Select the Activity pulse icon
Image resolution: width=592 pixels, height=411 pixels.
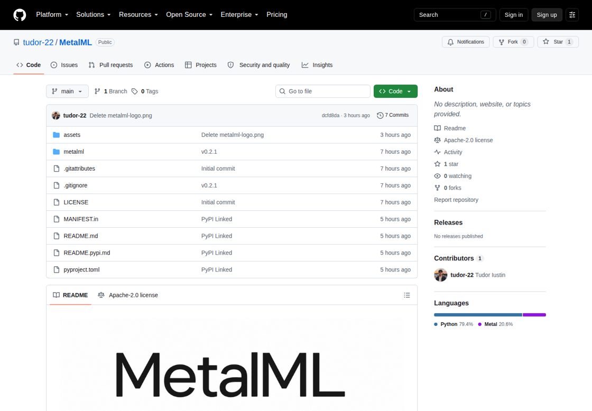(437, 152)
